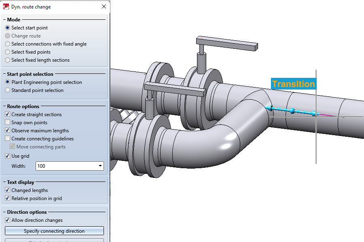Toggle 'Relative position in grid' checkbox

(x=7, y=198)
